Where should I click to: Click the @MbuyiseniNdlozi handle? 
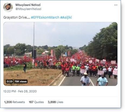[28, 9]
